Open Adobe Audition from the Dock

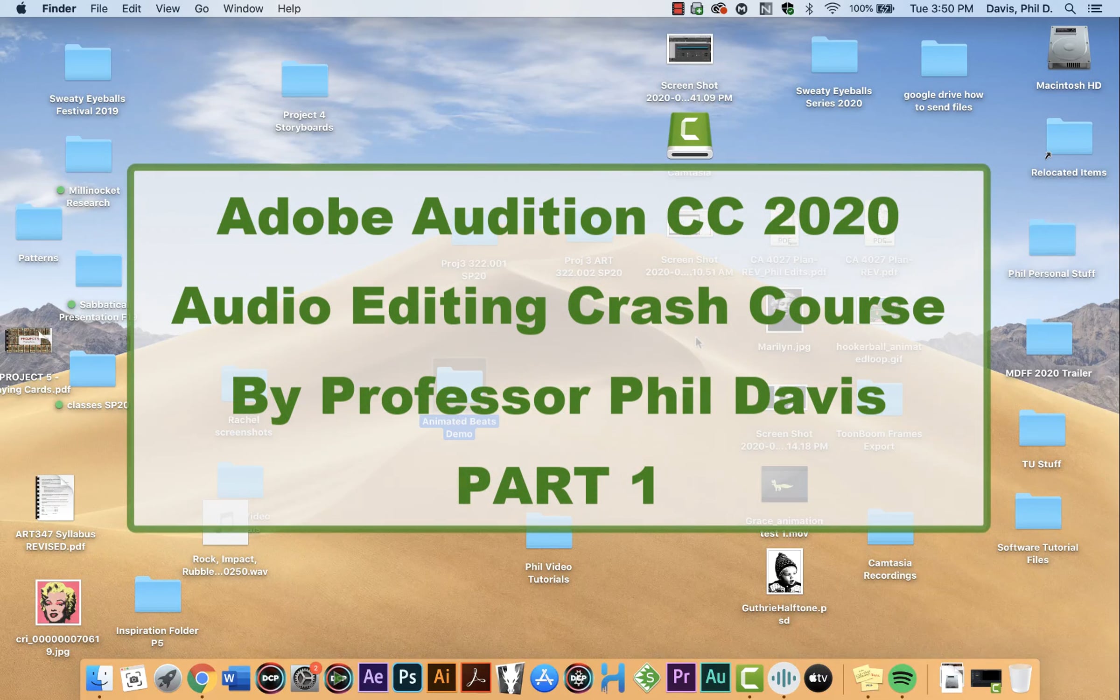click(x=715, y=677)
